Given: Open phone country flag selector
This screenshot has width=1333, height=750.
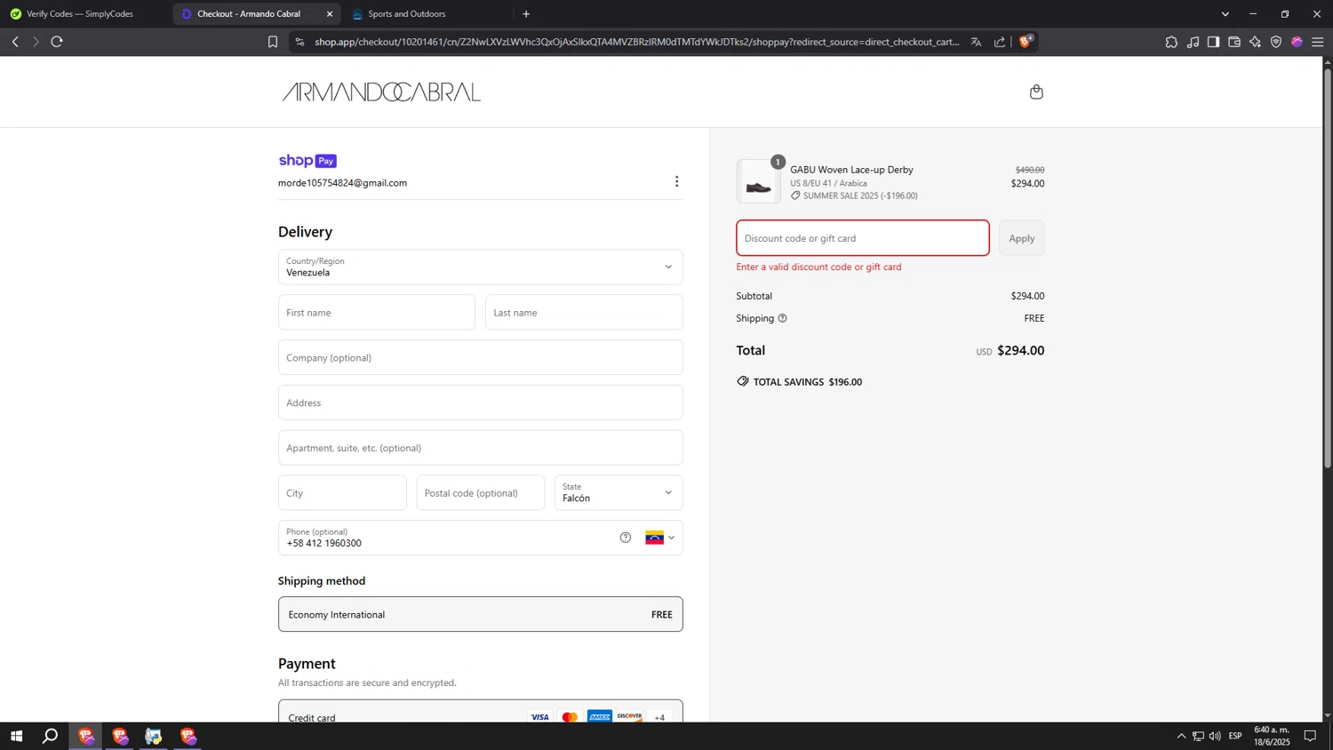Looking at the screenshot, I should point(659,538).
